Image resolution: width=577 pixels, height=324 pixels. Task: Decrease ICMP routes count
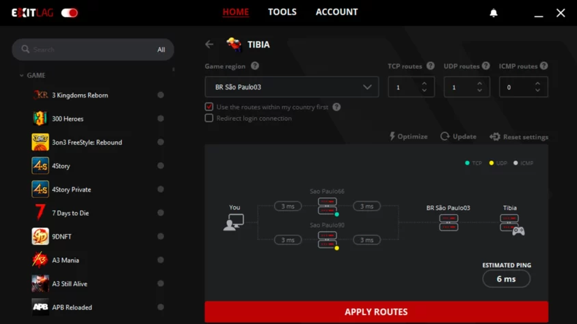click(537, 90)
